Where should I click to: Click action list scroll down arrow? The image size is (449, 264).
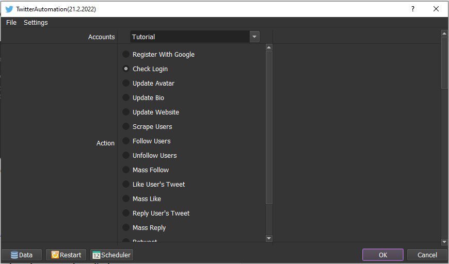[x=269, y=238]
